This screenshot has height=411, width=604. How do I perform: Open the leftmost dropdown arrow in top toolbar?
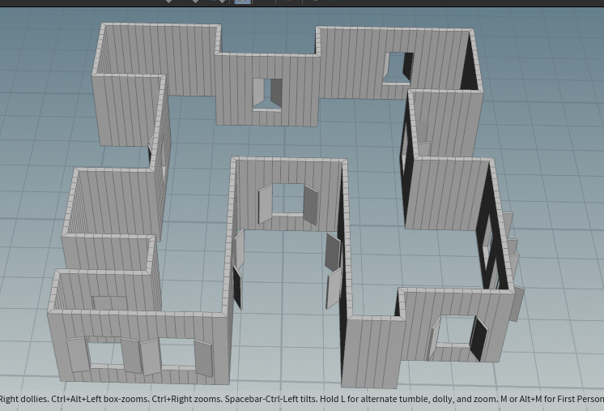tap(169, 2)
